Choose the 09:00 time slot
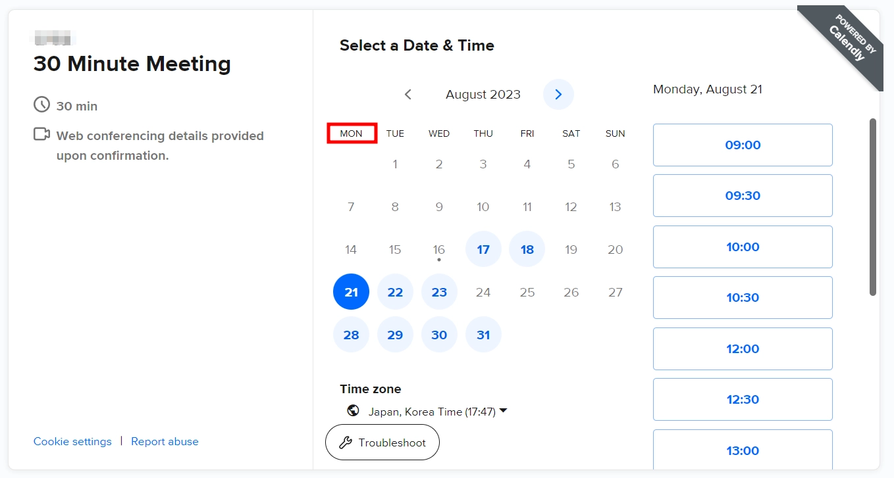This screenshot has height=478, width=894. click(743, 145)
